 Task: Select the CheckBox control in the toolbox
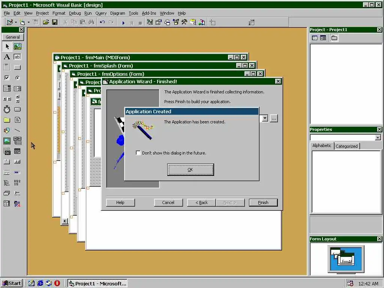click(7, 78)
